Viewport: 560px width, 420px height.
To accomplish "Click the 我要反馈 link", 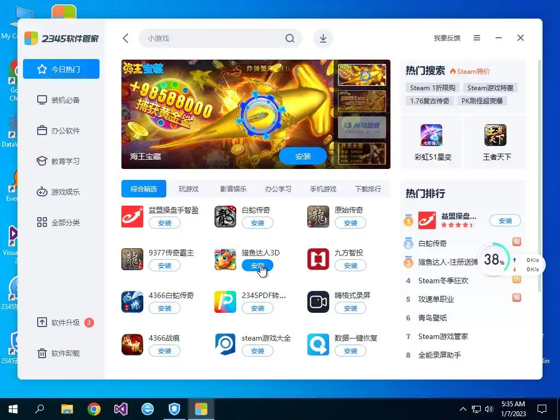I will tap(447, 38).
